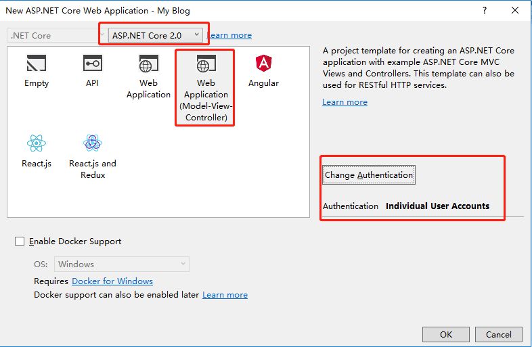Image resolution: width=532 pixels, height=347 pixels.
Task: Open the OS Windows dropdown
Action: tap(121, 264)
